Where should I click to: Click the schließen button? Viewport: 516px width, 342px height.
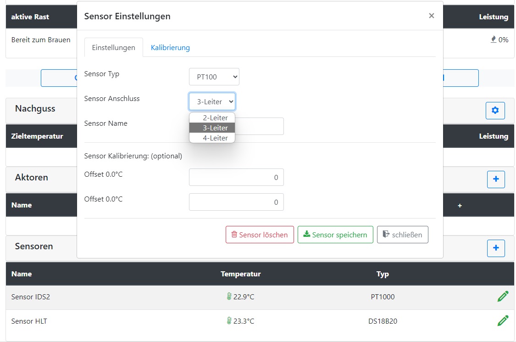point(402,235)
